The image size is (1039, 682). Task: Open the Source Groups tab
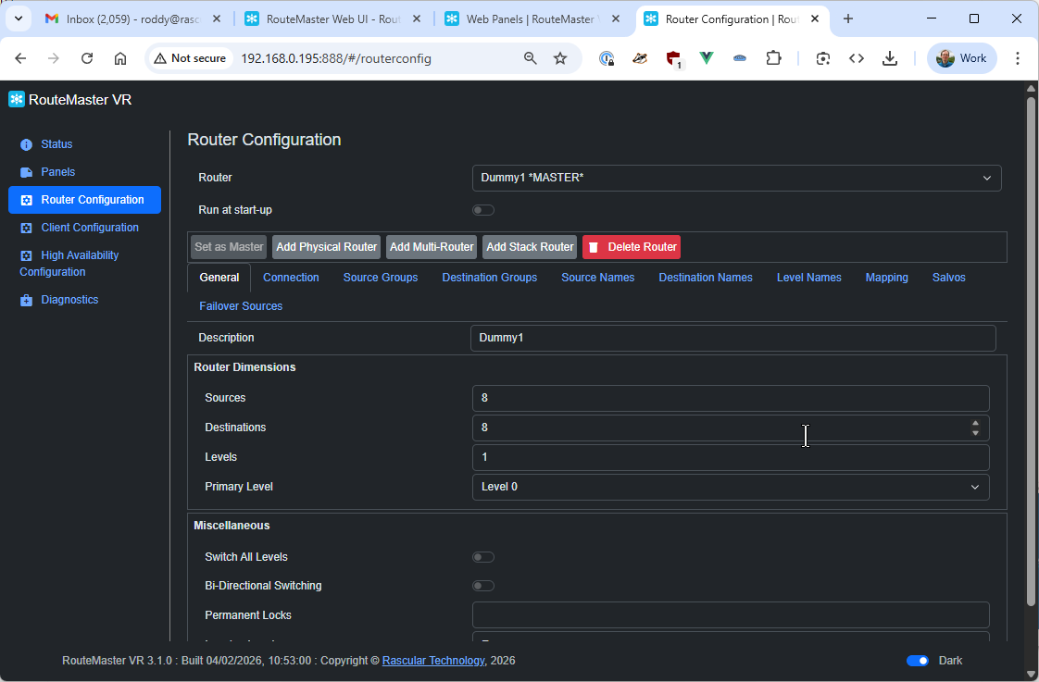pyautogui.click(x=381, y=278)
